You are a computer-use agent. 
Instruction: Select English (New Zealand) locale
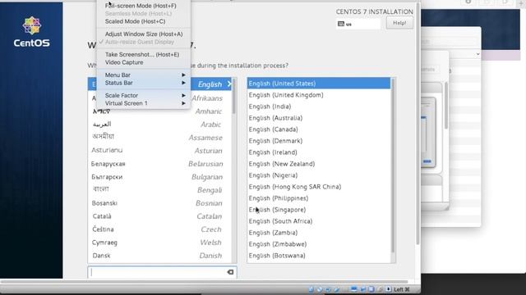tap(319, 164)
